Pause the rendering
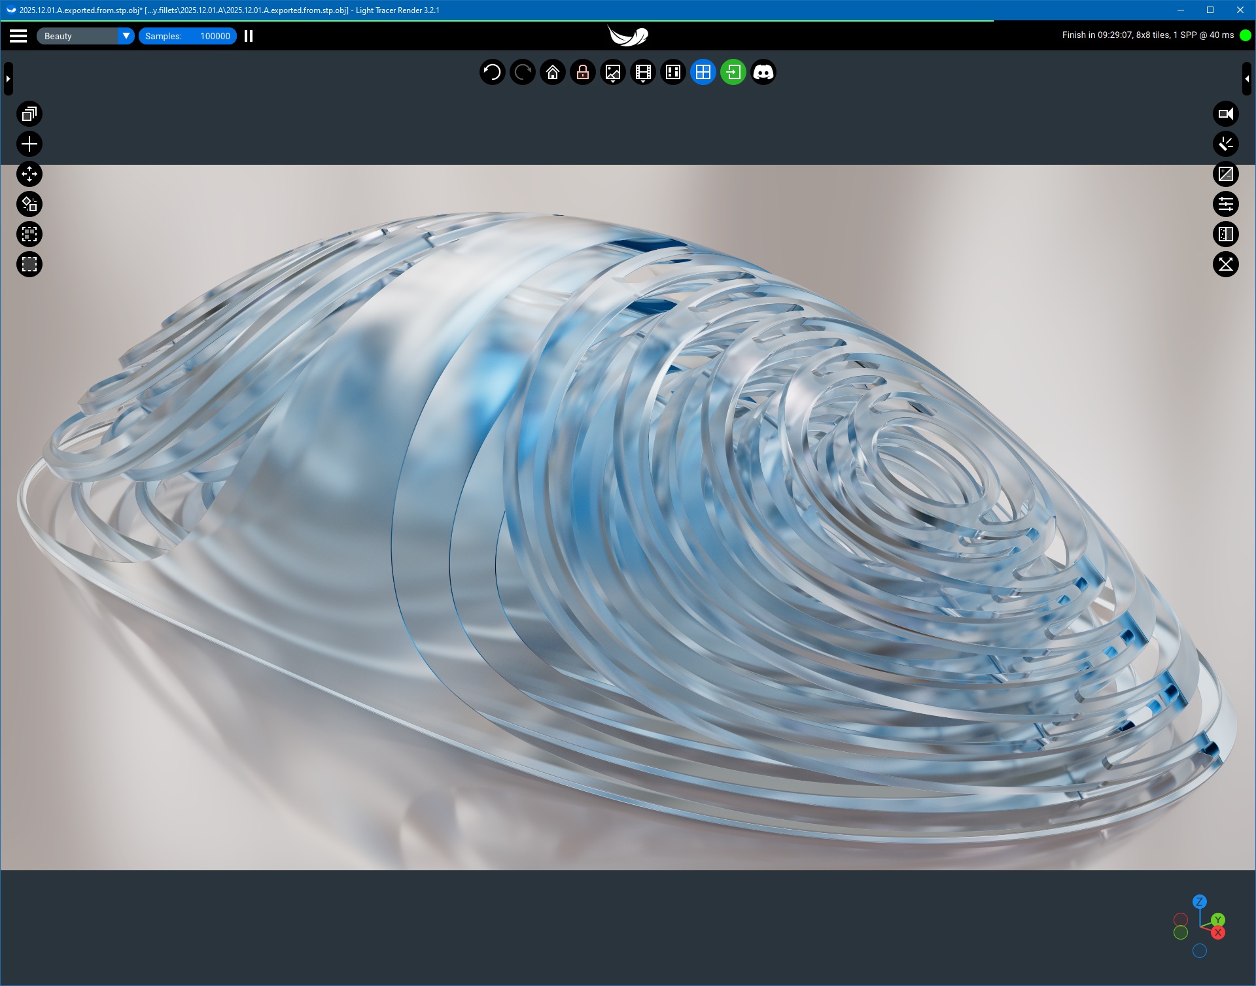 coord(249,36)
